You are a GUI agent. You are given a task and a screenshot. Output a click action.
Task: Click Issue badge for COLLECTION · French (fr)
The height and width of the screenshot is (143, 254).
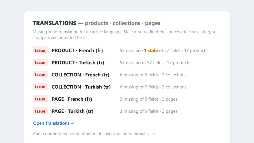[40, 75]
